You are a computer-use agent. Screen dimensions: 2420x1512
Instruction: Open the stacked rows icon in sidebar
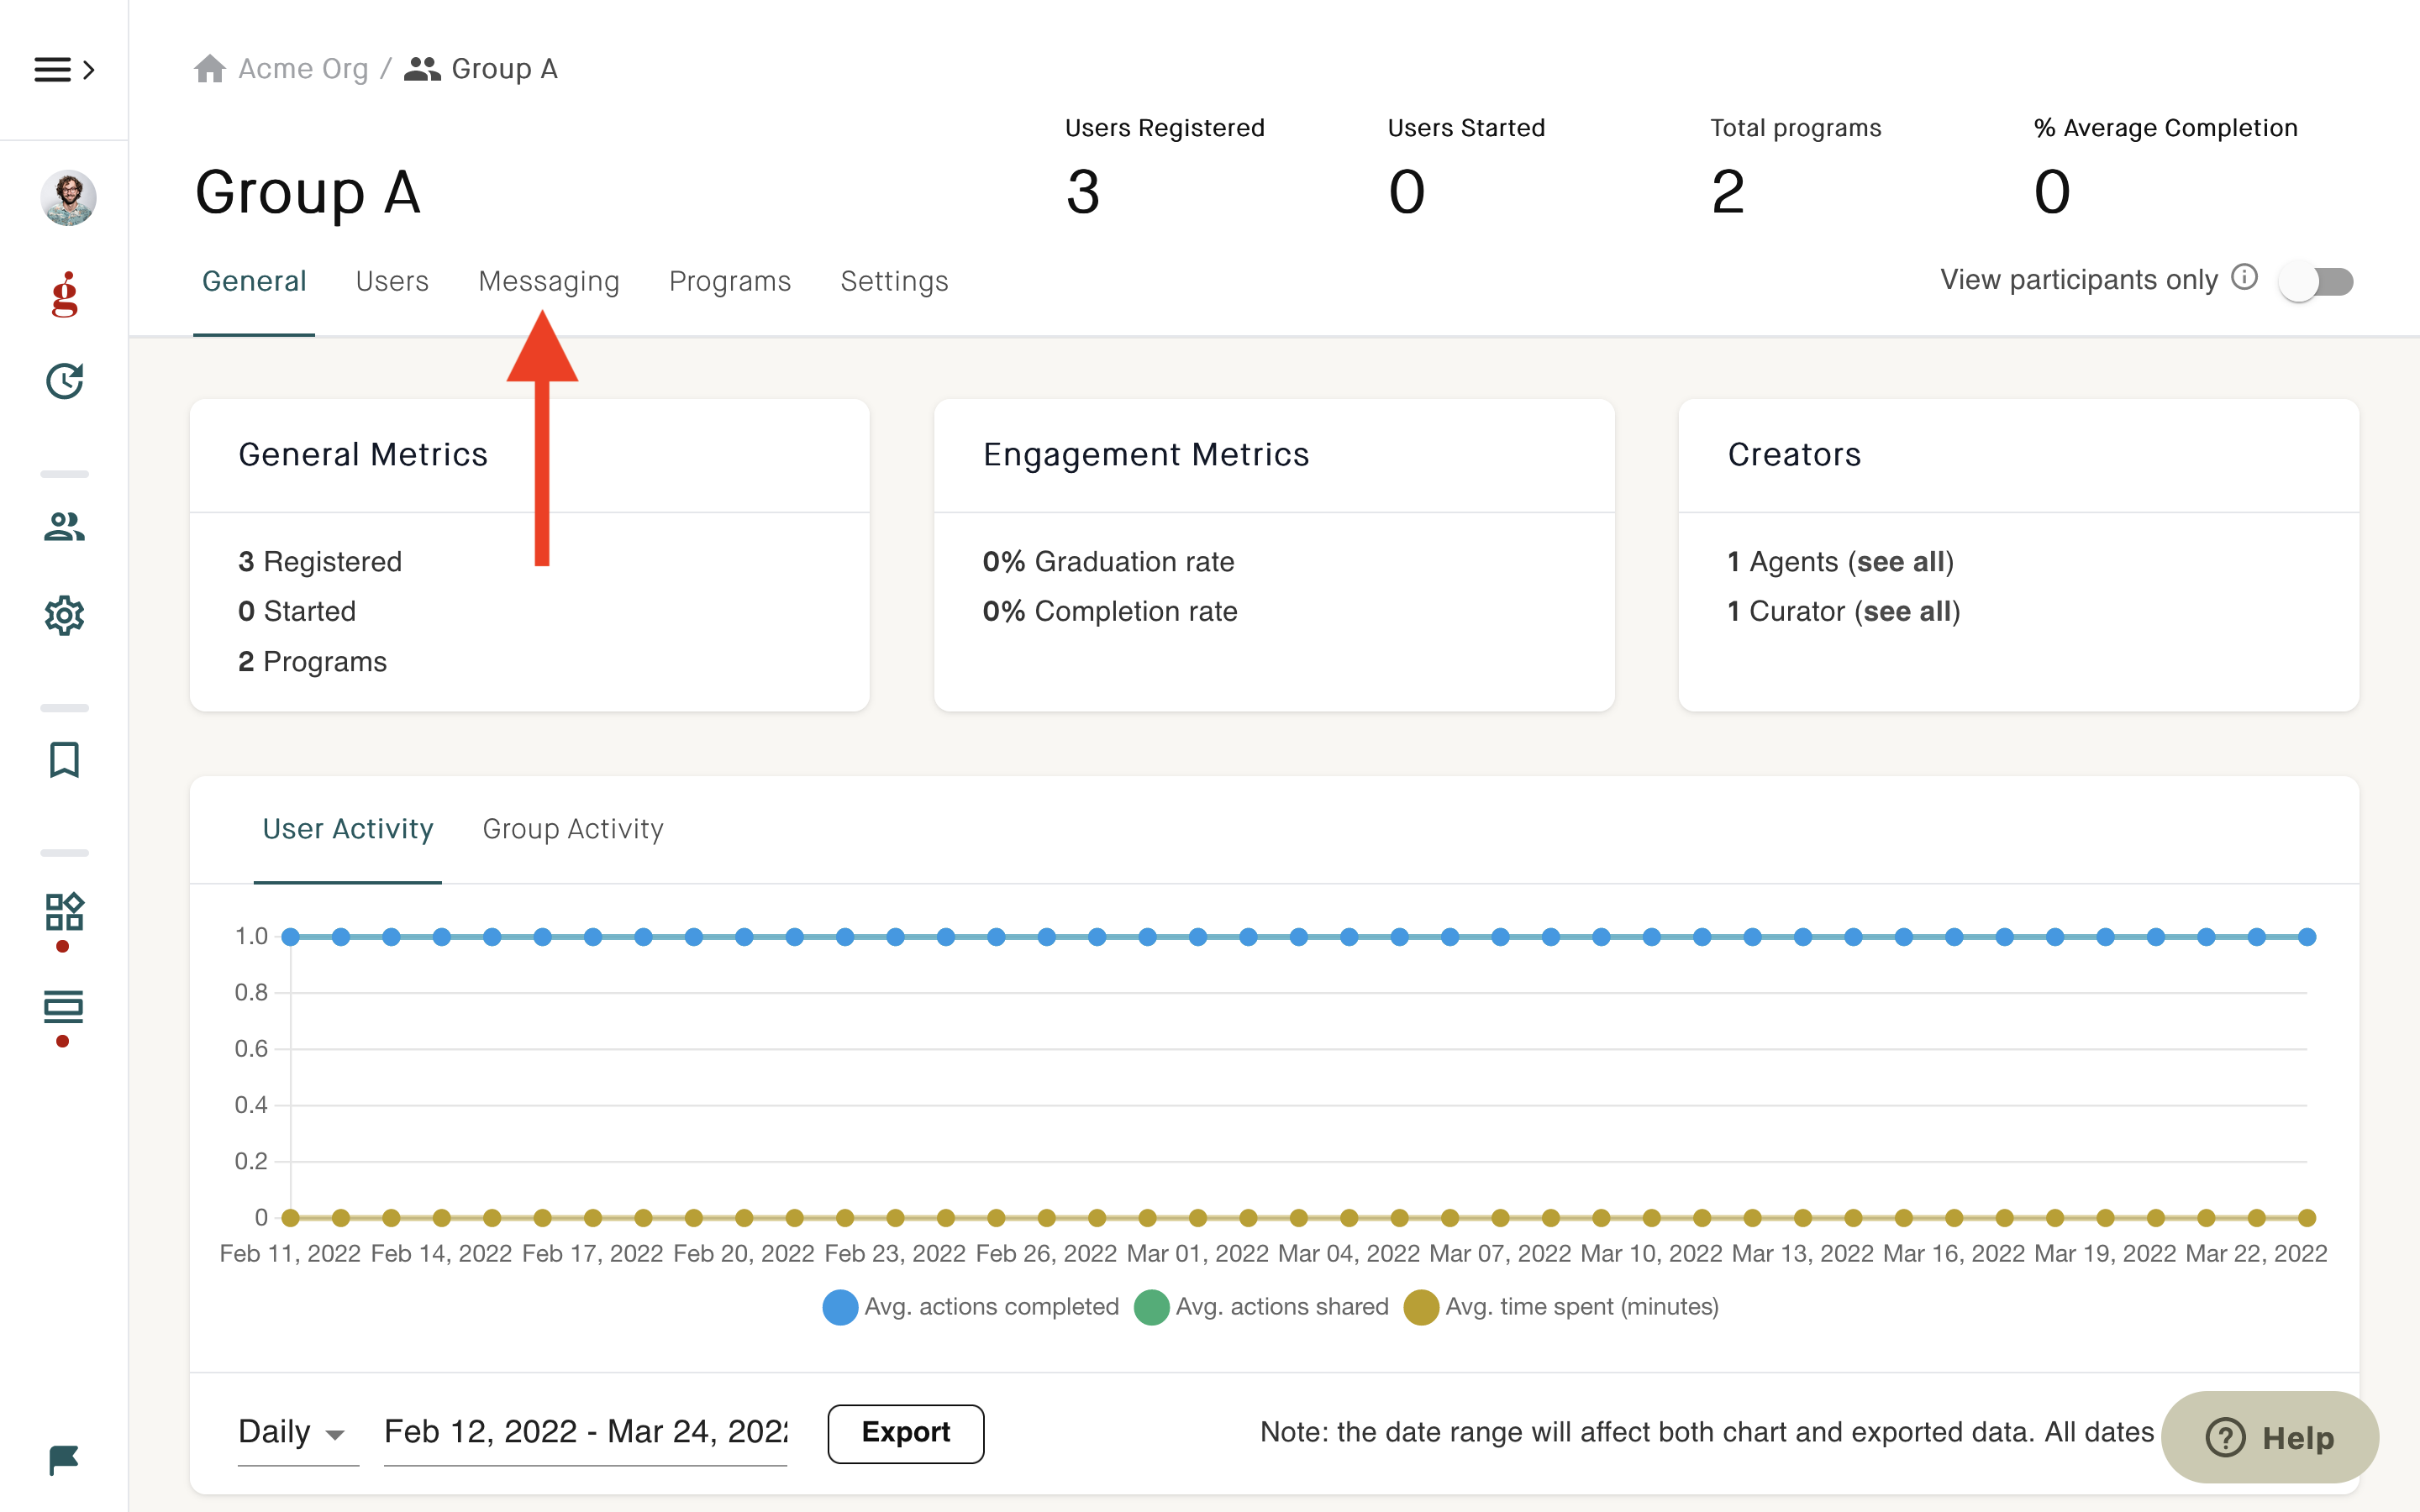coord(65,1007)
